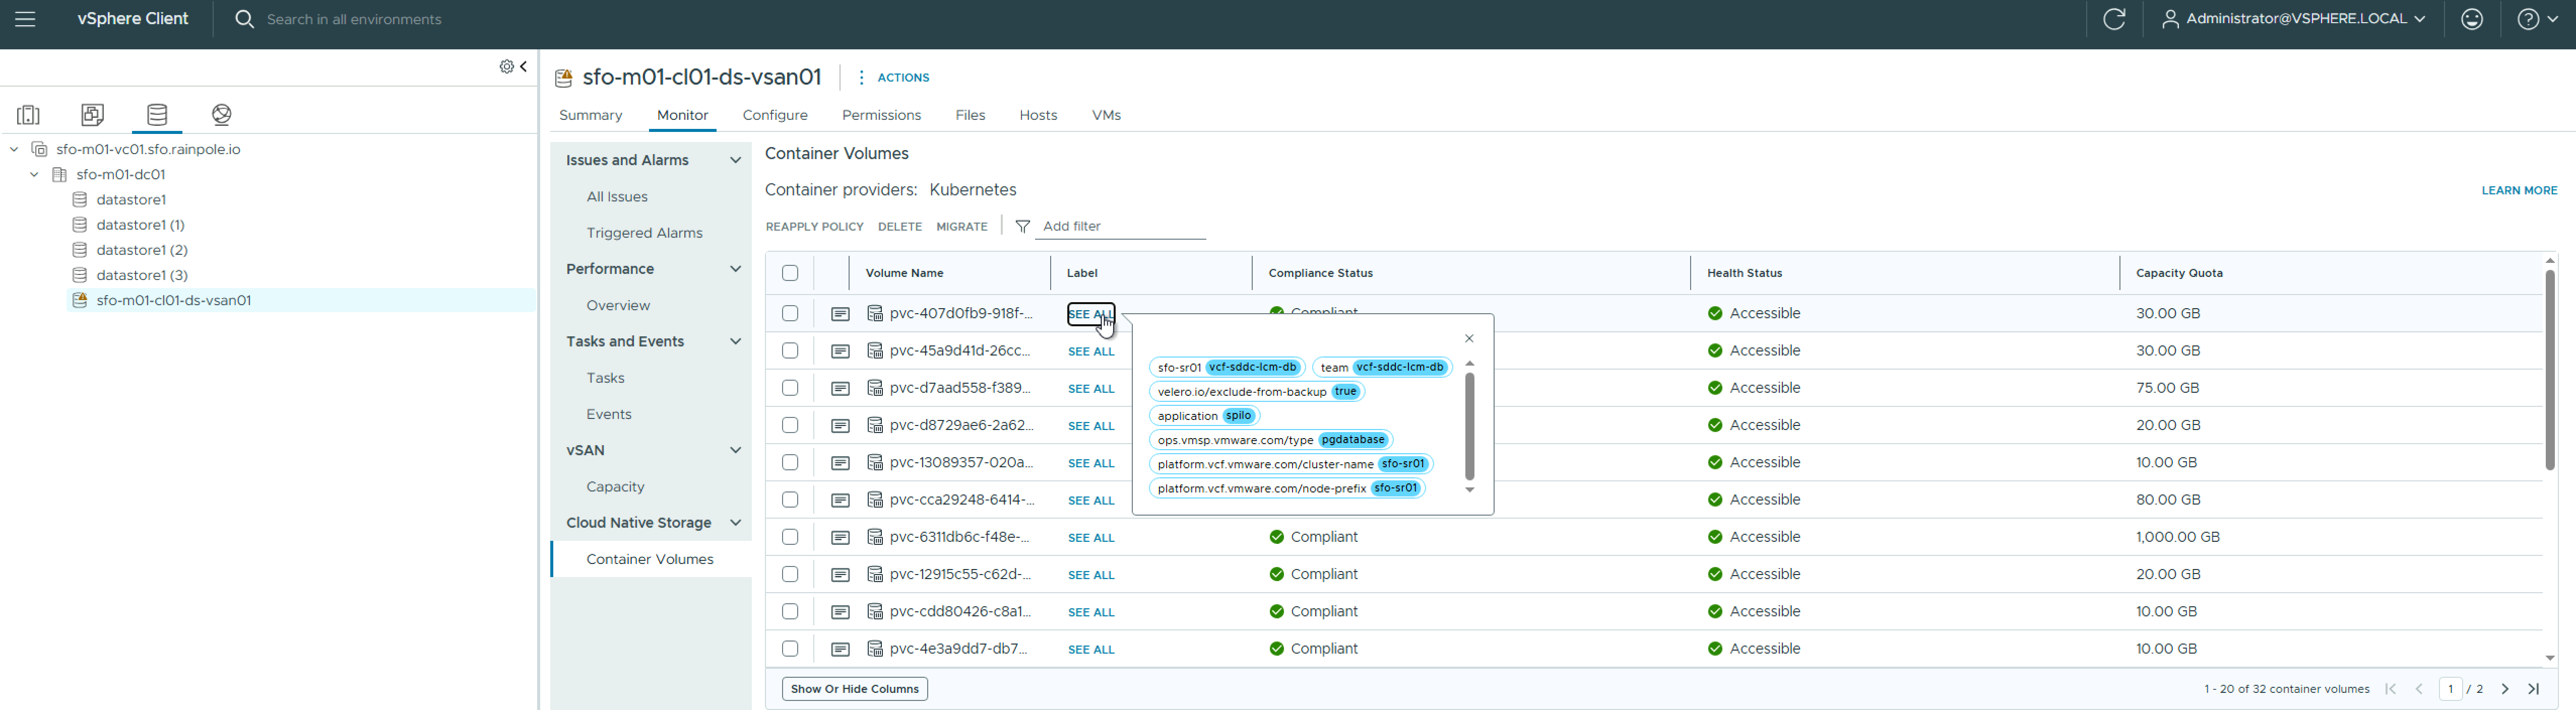Switch to Hosts and Clusters inventory view
The image size is (2576, 710).
coord(28,115)
